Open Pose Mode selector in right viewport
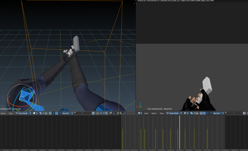This screenshot has height=151, width=248. (174, 113)
